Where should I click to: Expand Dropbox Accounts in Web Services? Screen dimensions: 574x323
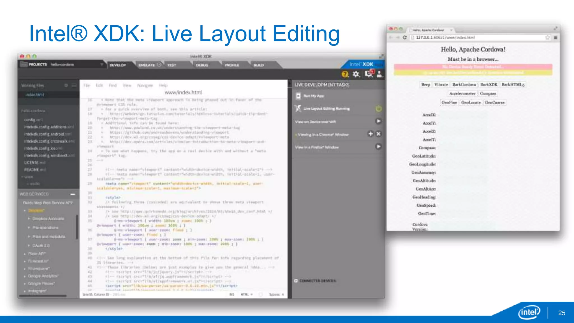click(29, 218)
